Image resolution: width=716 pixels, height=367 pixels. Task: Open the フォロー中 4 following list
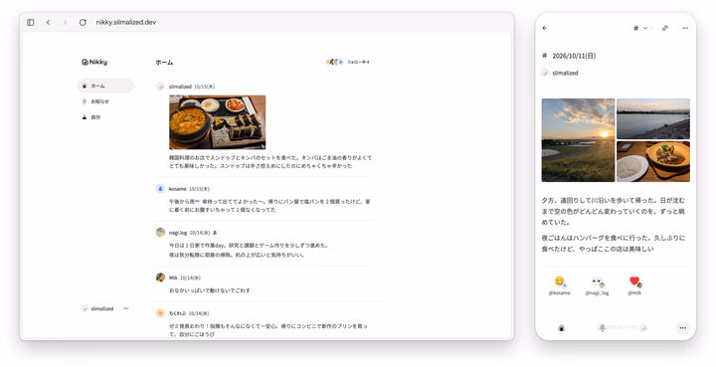tap(358, 62)
